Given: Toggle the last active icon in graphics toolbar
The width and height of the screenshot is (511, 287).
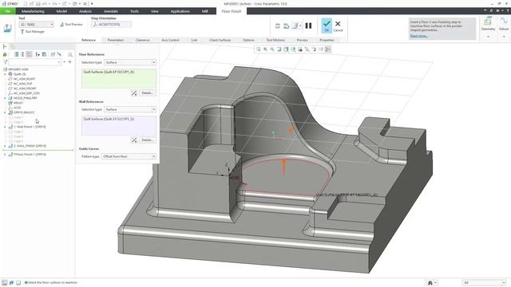Looking at the screenshot, I should [328, 49].
